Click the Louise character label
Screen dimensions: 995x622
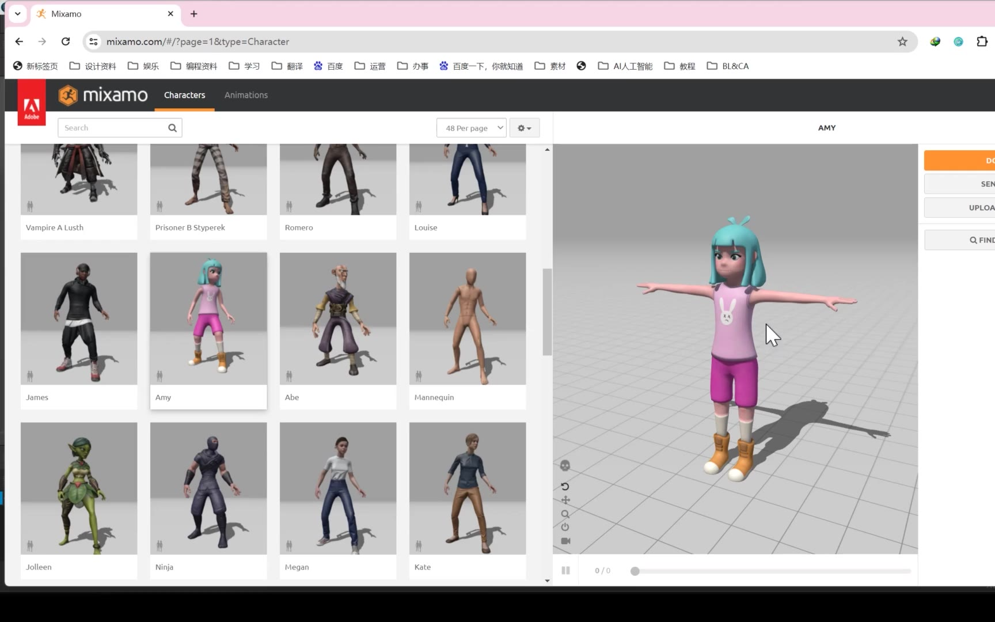pyautogui.click(x=426, y=227)
